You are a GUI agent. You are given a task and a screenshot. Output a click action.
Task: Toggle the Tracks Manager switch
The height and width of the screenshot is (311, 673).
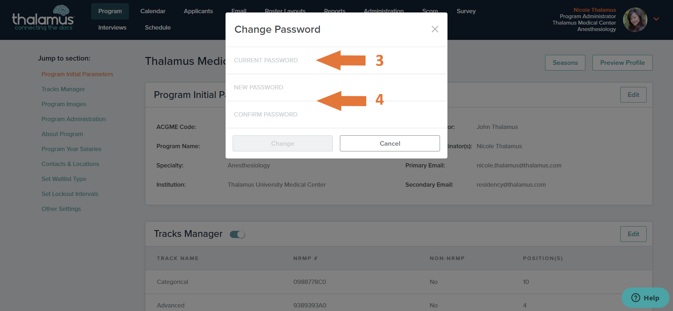tap(237, 234)
